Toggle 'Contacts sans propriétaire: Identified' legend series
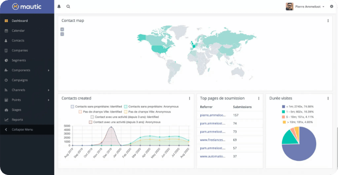Viewport: 338px width, 175px height. (x=97, y=107)
